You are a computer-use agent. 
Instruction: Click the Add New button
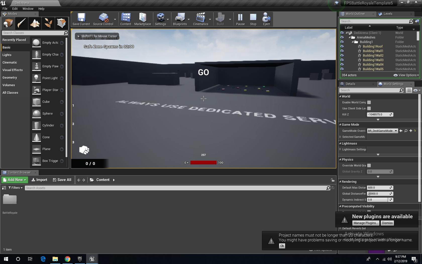click(15, 180)
